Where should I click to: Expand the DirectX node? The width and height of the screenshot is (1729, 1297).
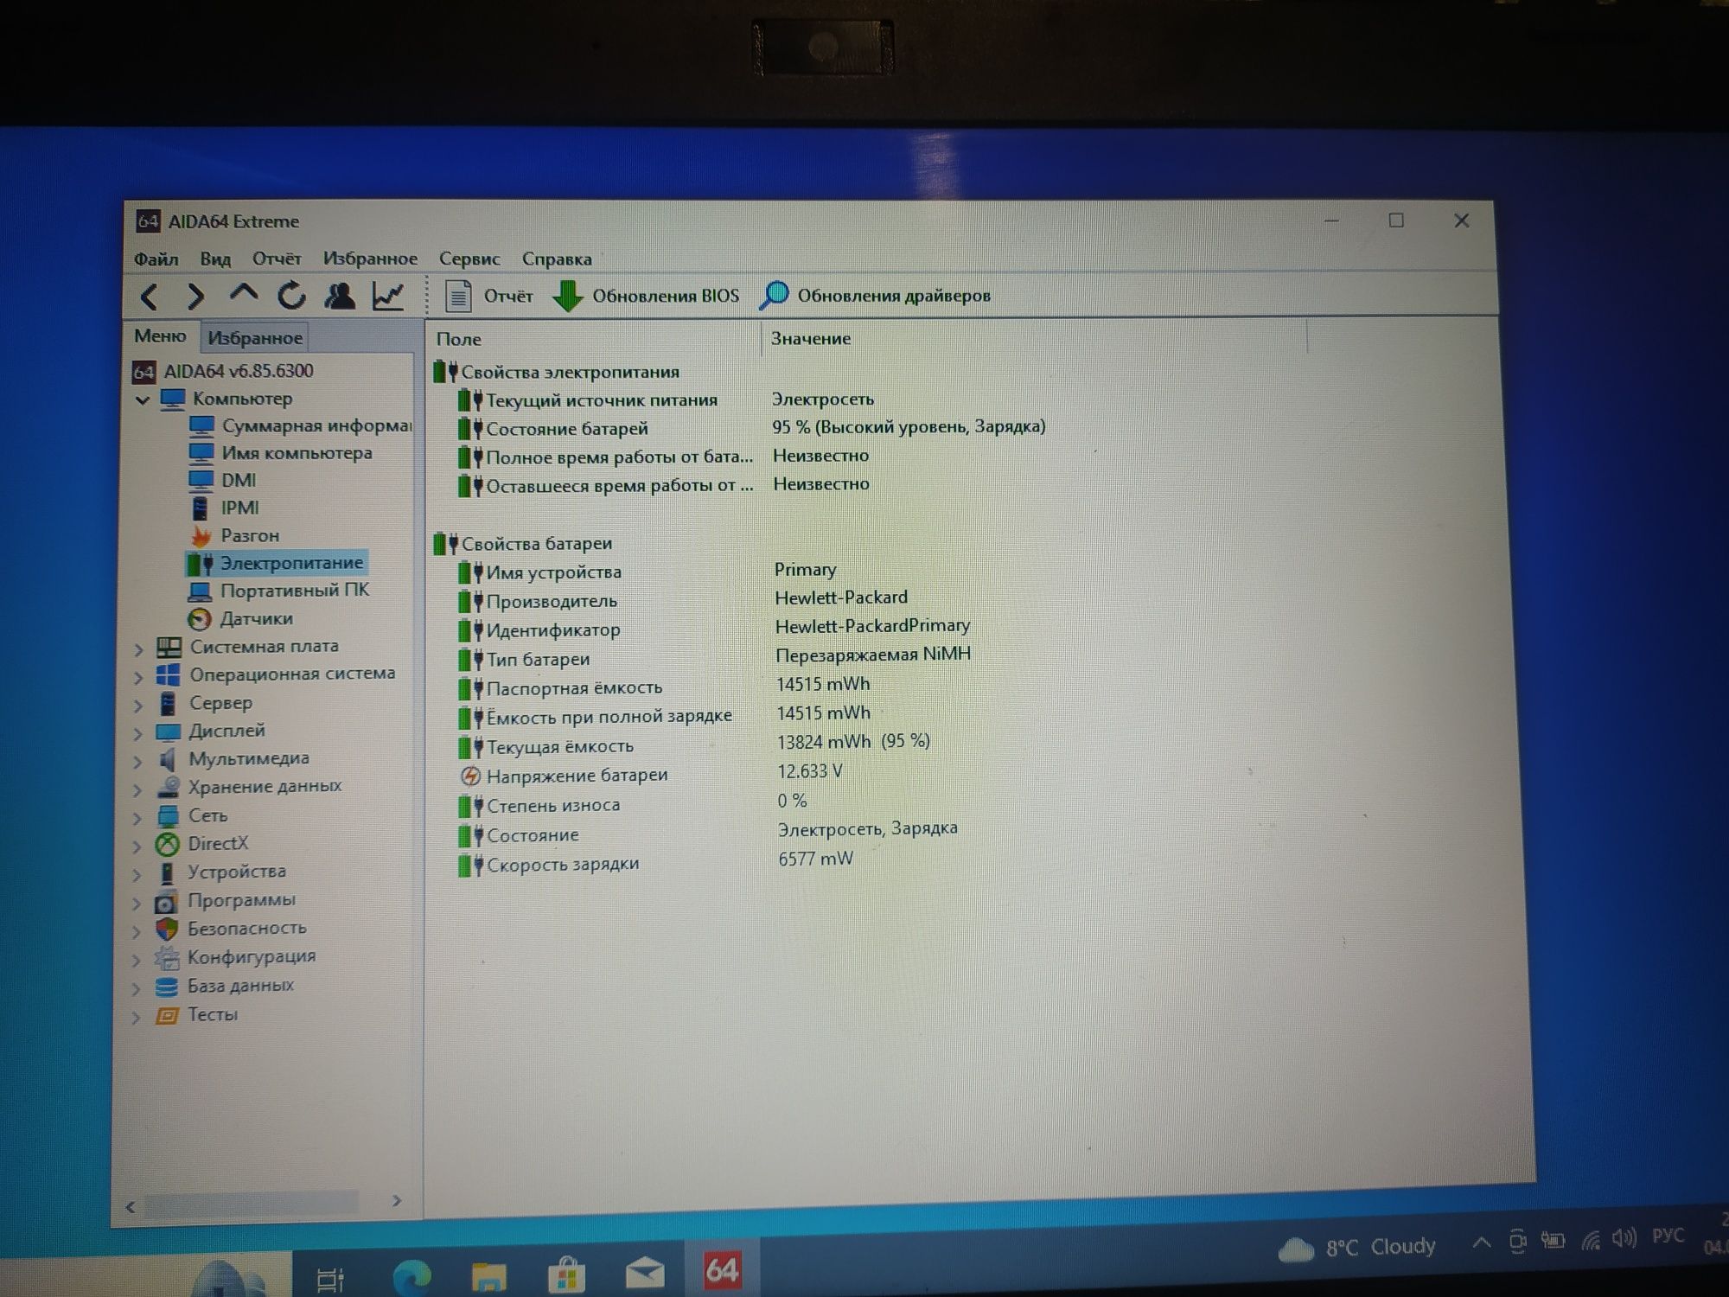pos(137,847)
